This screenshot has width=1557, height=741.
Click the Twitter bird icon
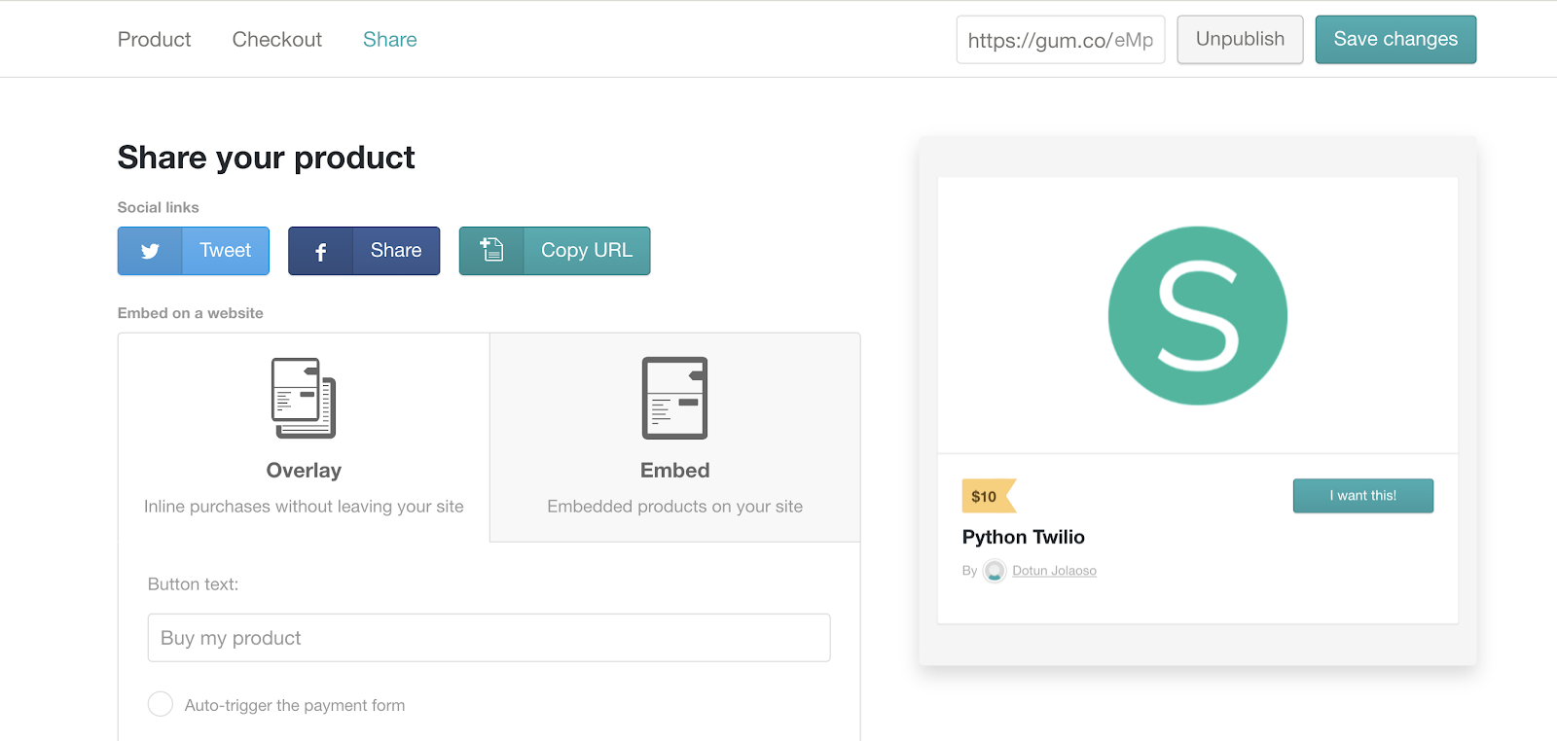pyautogui.click(x=150, y=251)
